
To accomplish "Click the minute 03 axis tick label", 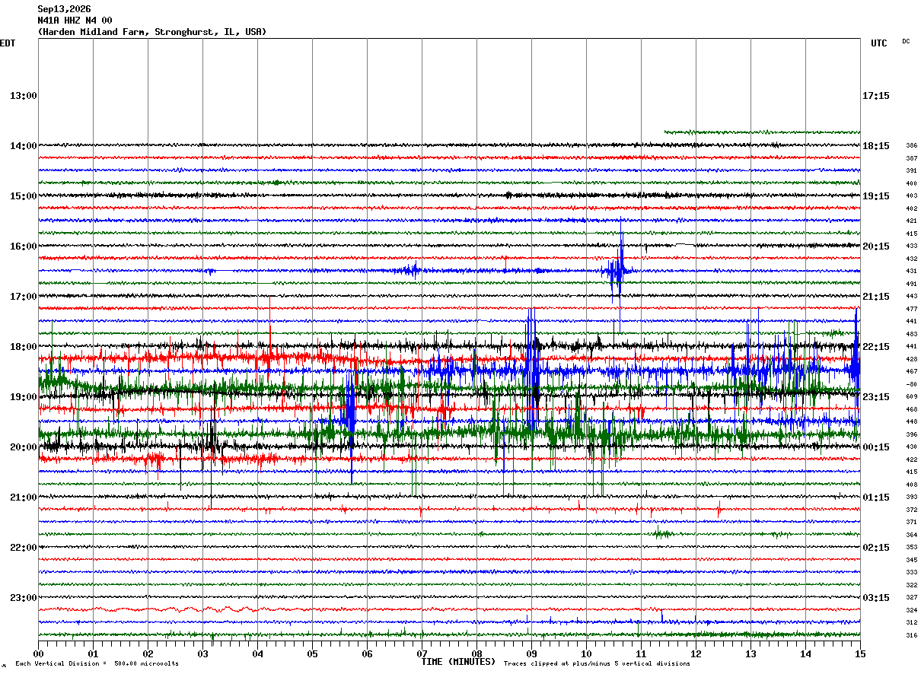I will tap(202, 653).
